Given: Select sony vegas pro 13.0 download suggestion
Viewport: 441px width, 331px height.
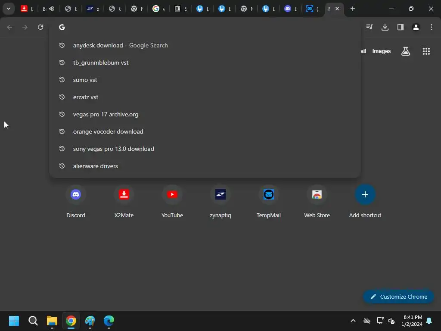Looking at the screenshot, I should point(205,149).
